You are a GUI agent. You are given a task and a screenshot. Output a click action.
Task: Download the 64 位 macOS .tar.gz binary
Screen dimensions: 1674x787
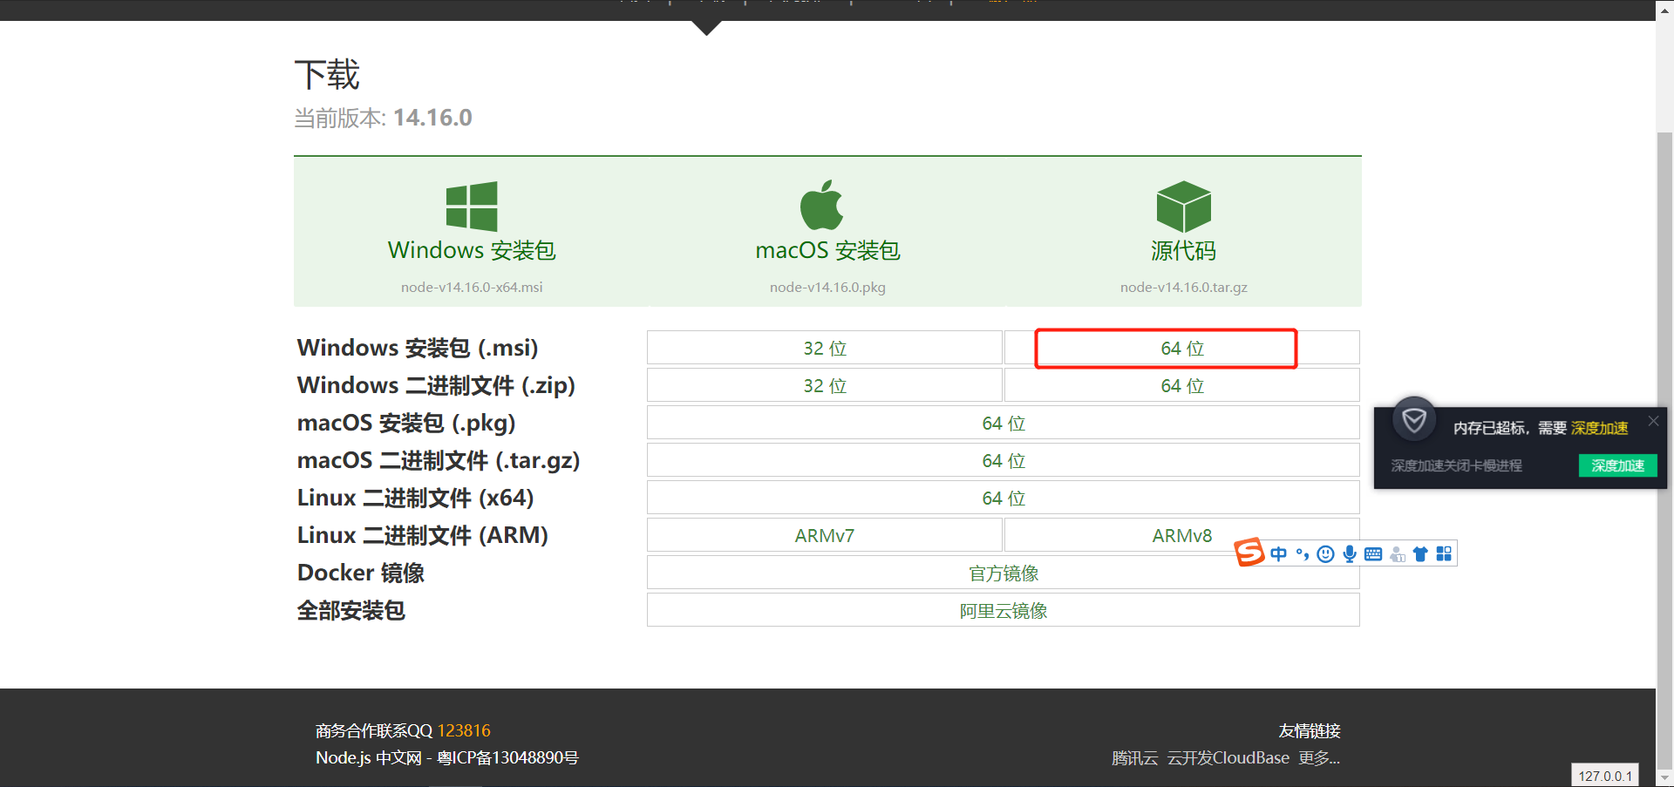1004,460
